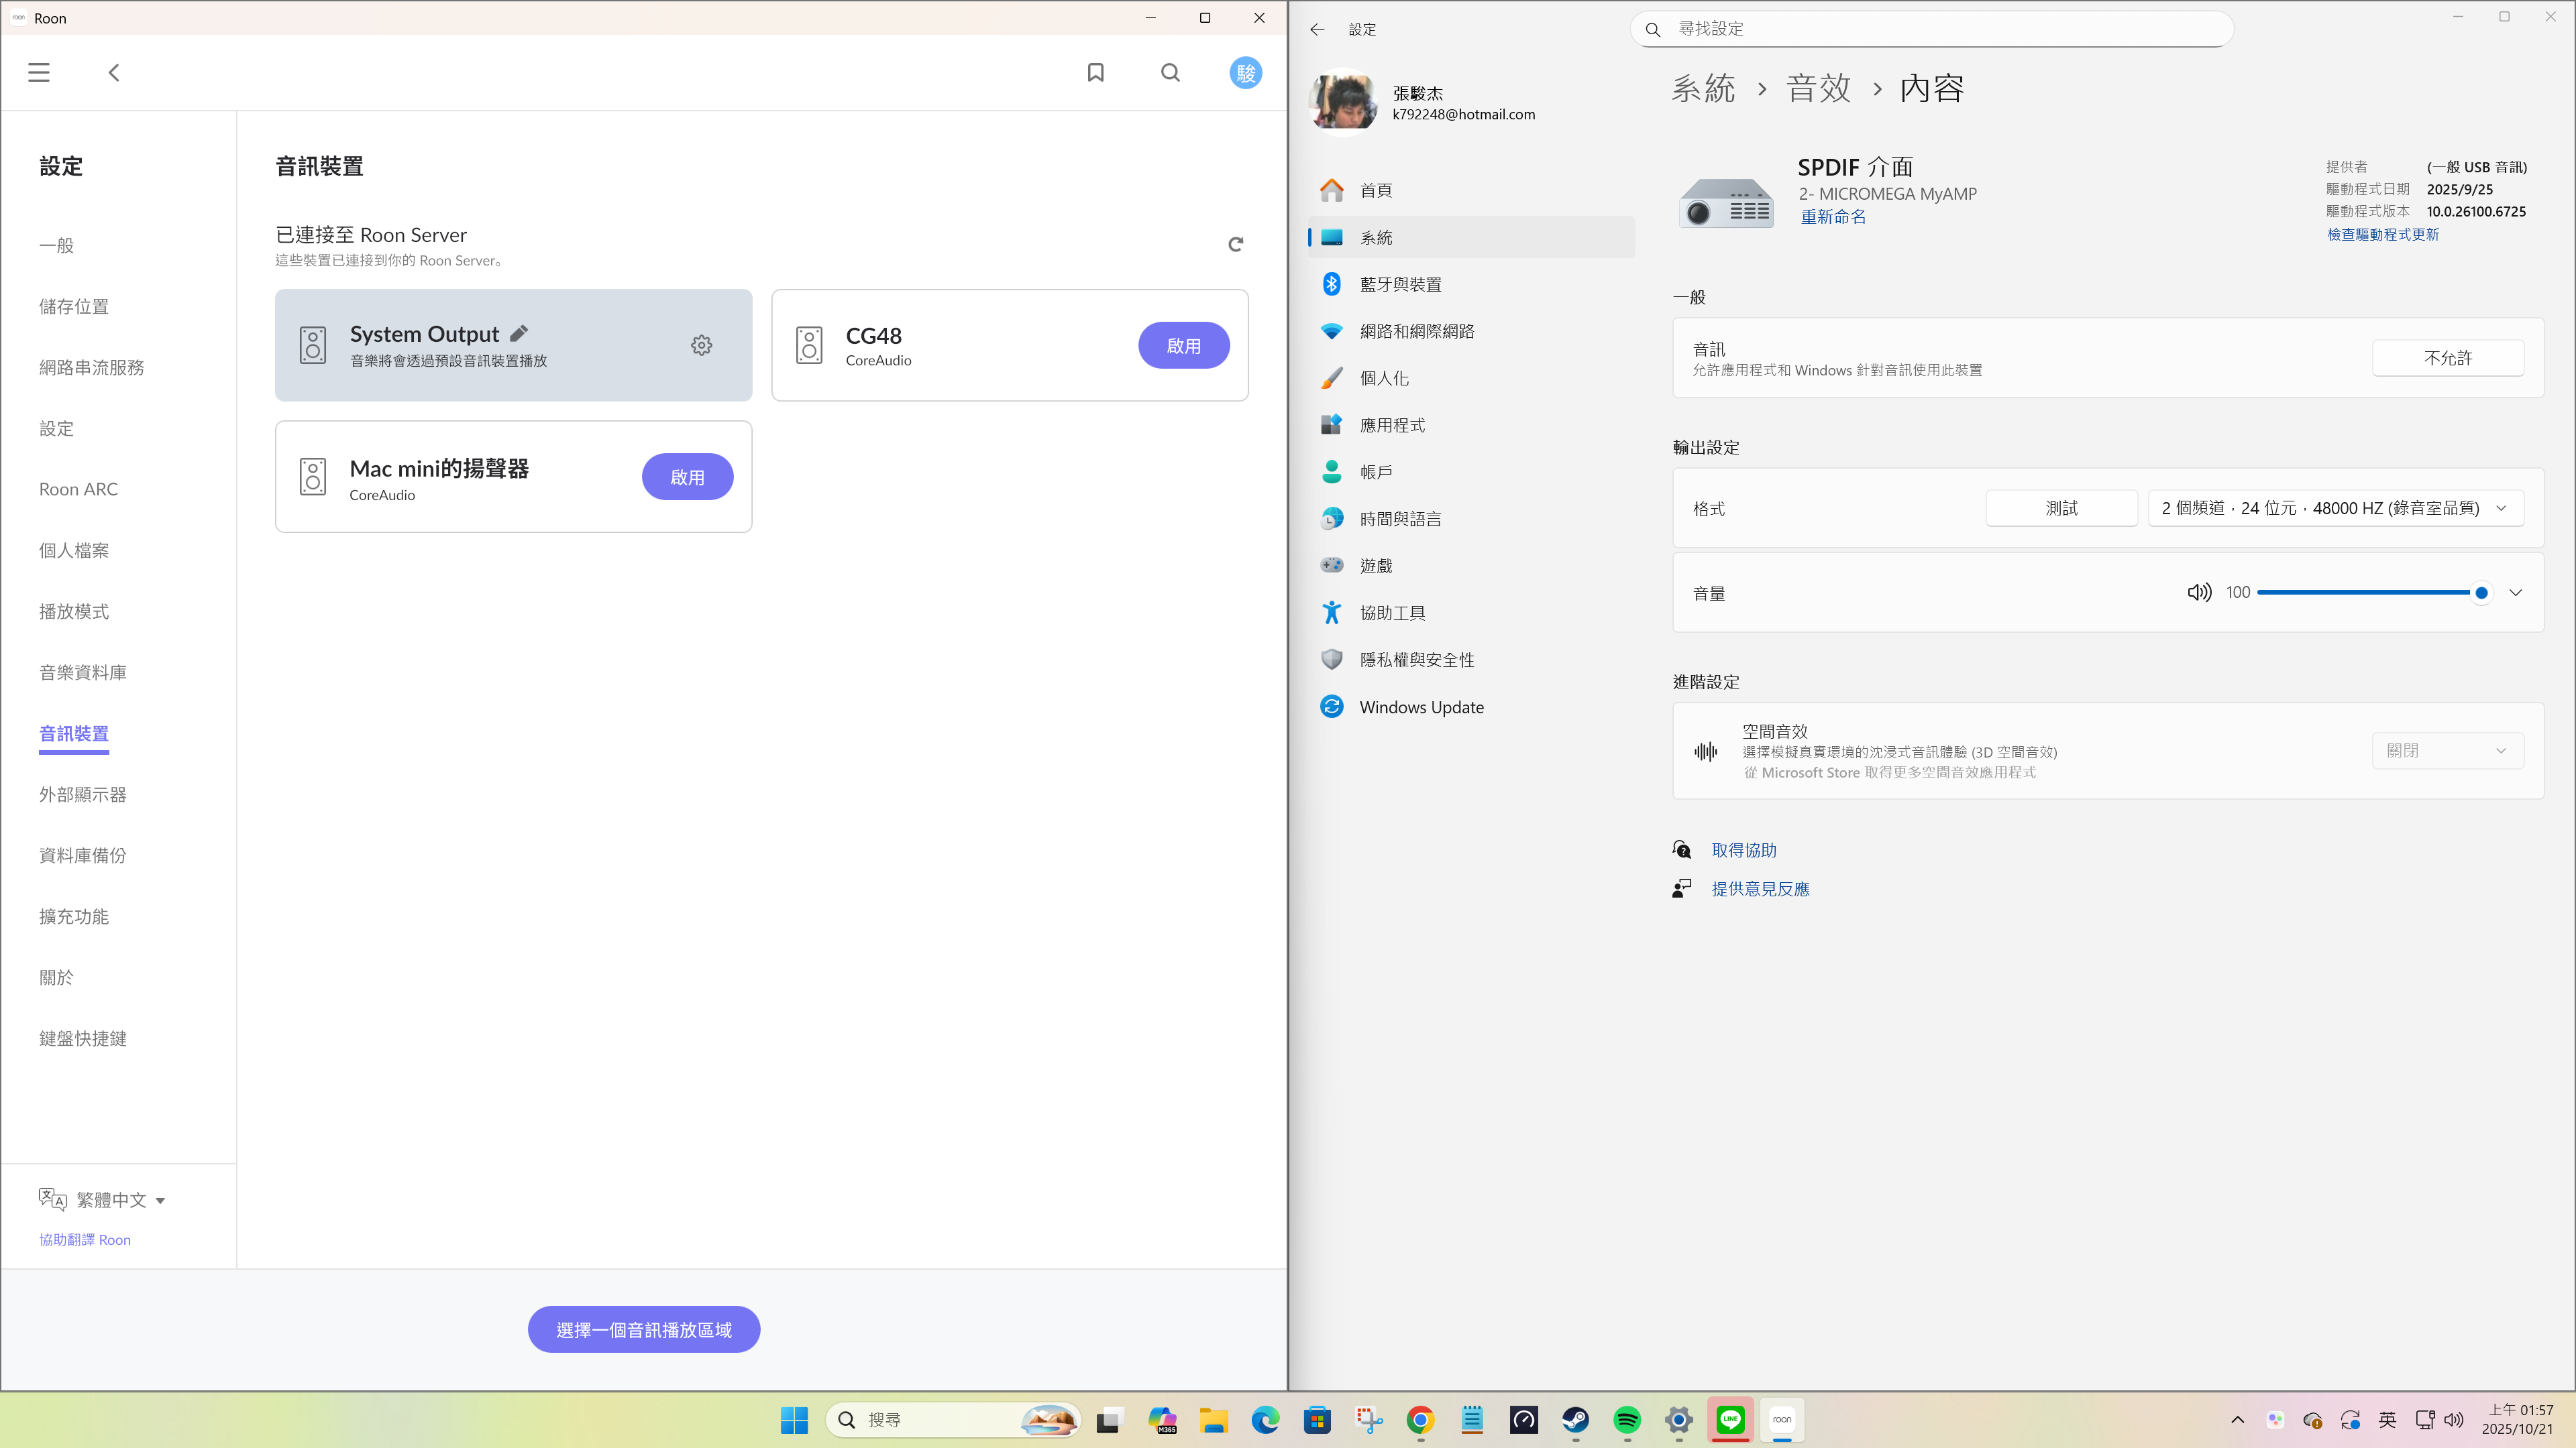Click 不允許 to disallow audio device
Screen dimensions: 2576x1448
(x=2447, y=358)
